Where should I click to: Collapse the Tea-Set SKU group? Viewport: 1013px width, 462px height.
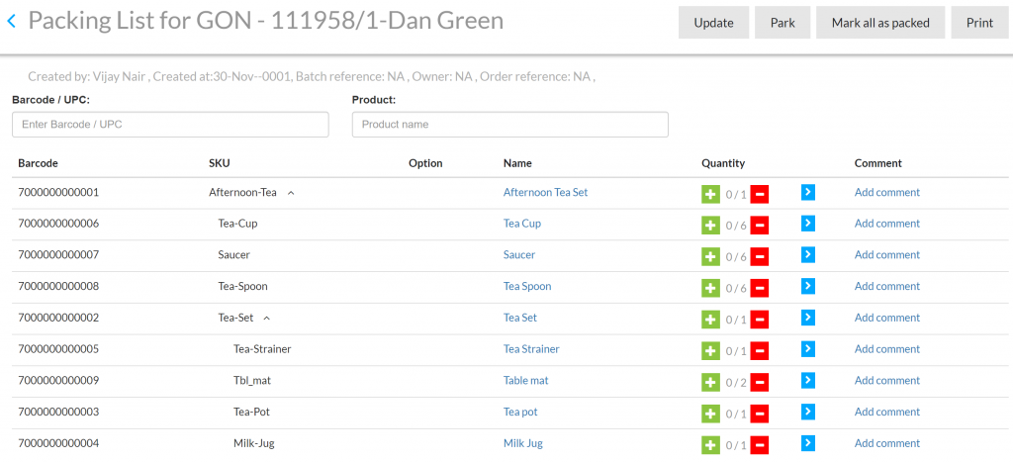pyautogui.click(x=267, y=319)
